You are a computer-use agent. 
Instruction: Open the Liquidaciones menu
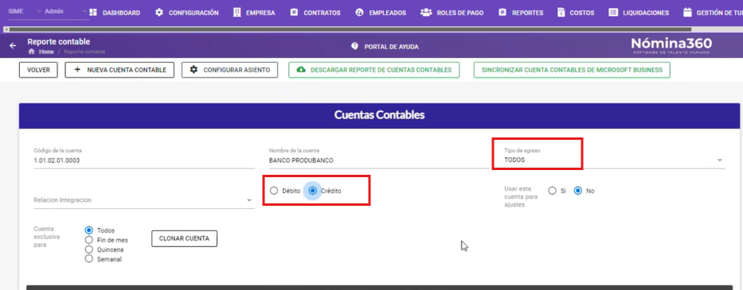click(639, 13)
